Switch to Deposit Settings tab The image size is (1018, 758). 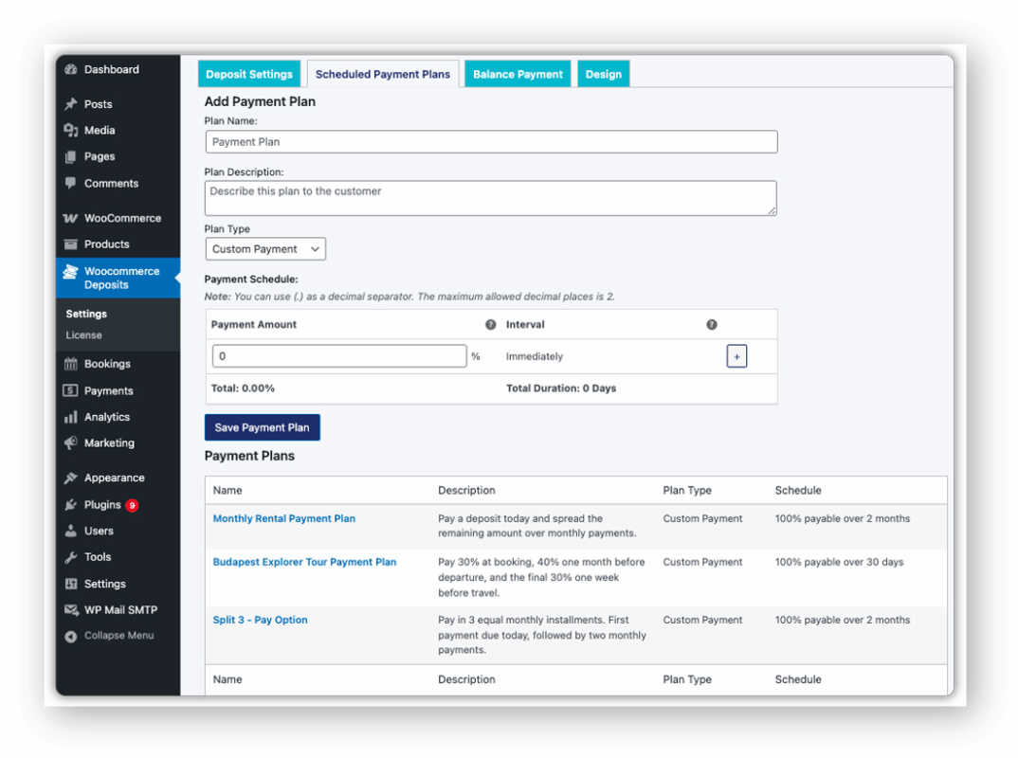point(249,74)
